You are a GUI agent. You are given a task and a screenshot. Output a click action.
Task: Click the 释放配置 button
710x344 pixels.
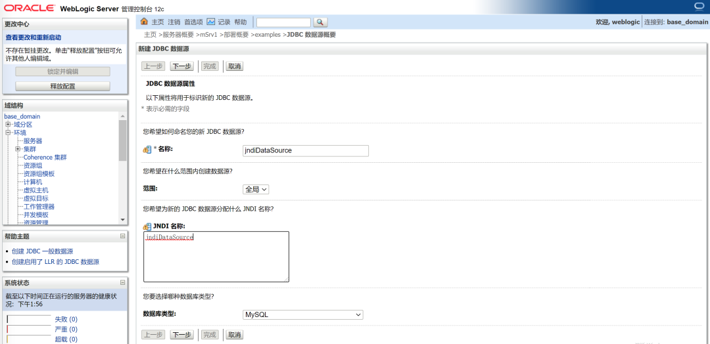62,87
